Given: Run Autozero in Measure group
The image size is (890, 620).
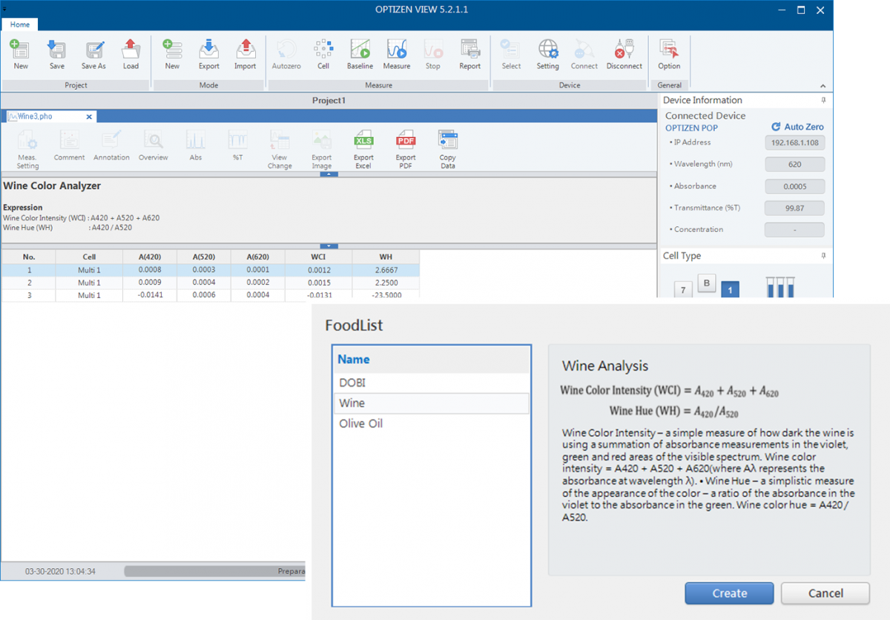Looking at the screenshot, I should (286, 55).
